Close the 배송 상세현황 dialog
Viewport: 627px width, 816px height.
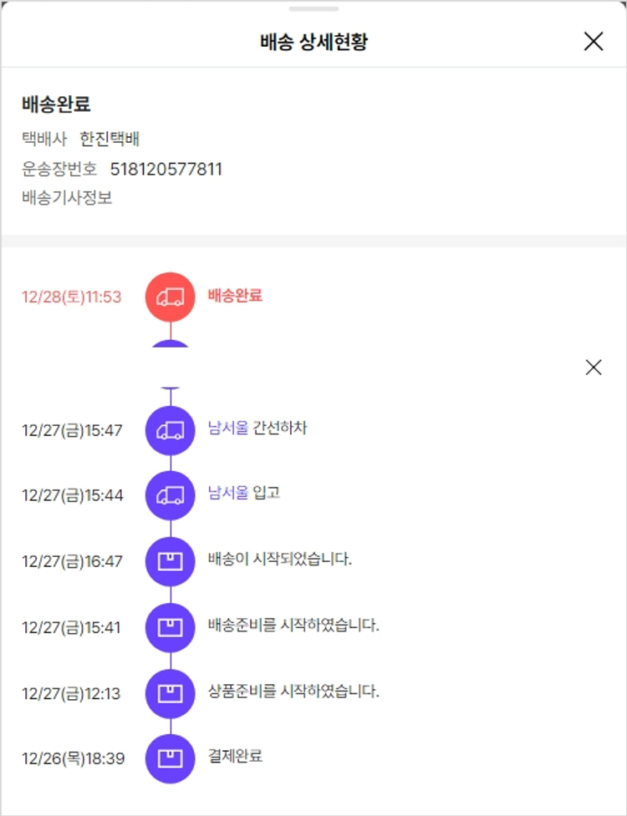coord(594,42)
